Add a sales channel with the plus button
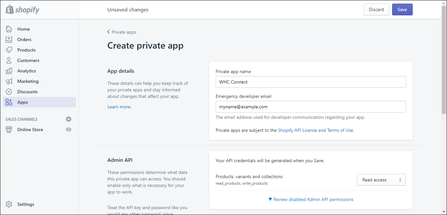 pos(69,119)
